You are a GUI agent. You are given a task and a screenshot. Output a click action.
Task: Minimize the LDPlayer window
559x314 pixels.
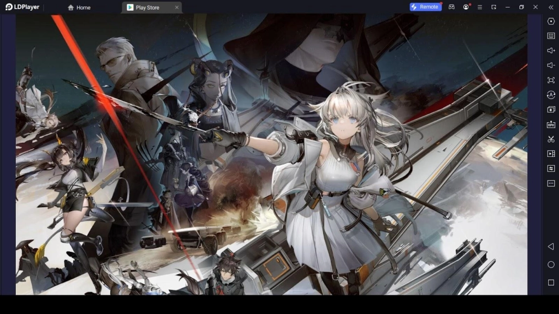point(508,7)
